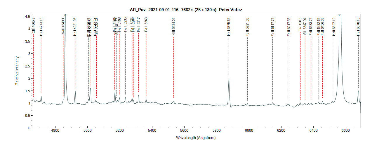Click the Fe II 6247.56 line label
The image size is (372, 146).
289,27
